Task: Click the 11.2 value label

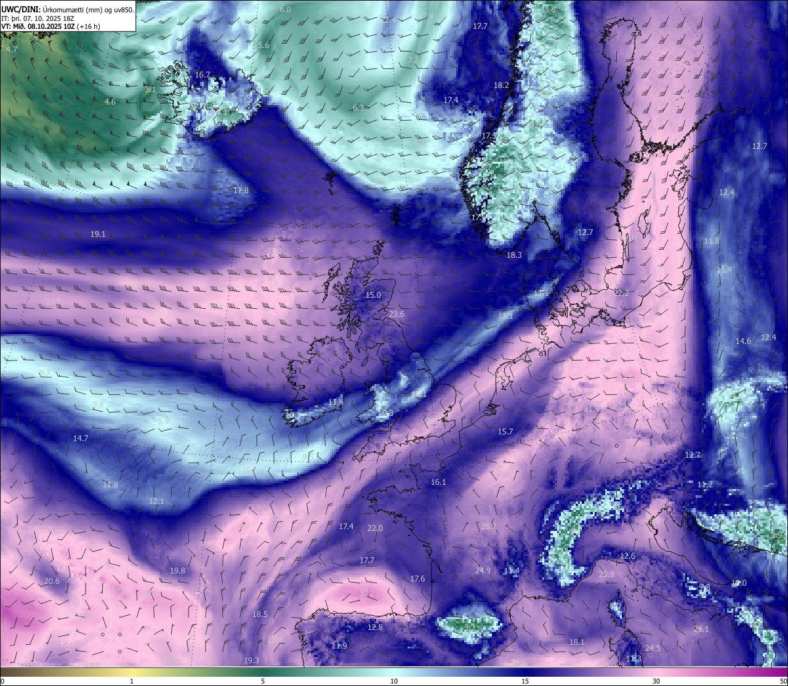Action: tap(705, 485)
